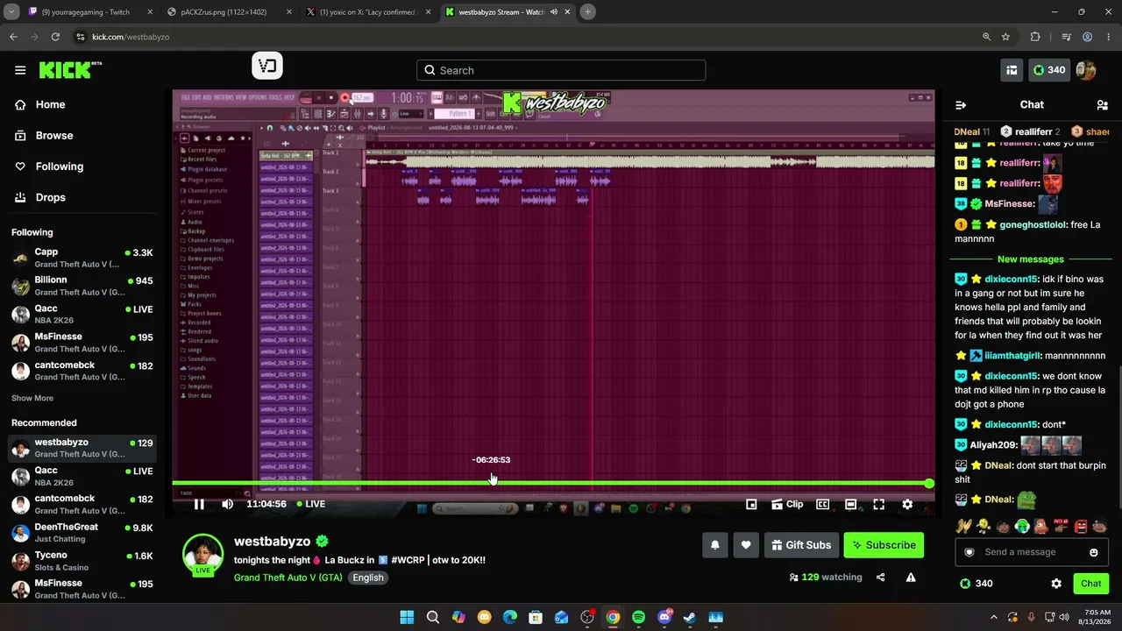This screenshot has height=631, width=1122.
Task: Subscribe to westbabyzo
Action: point(884,545)
